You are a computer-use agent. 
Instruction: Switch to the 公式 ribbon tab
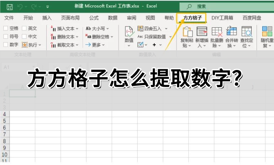point(94,18)
